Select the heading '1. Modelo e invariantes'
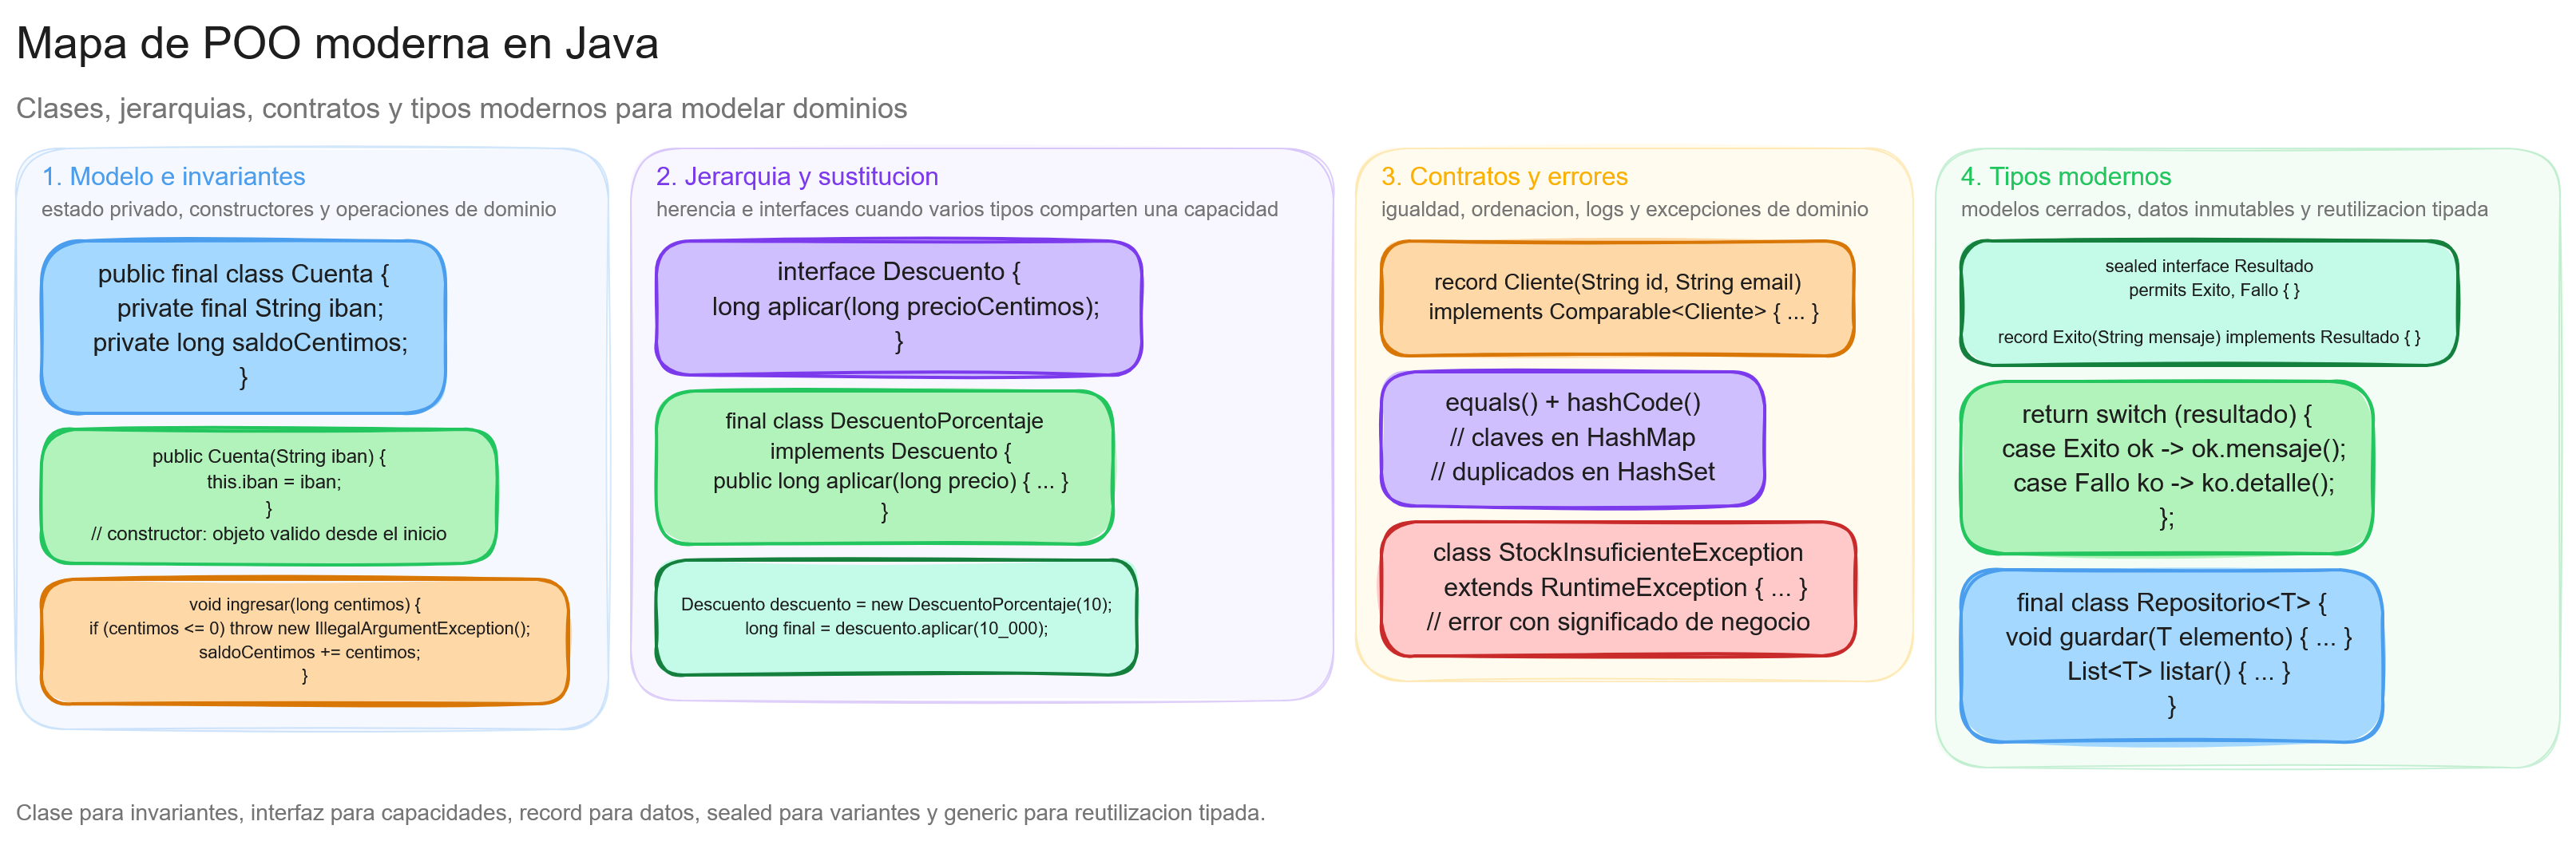 coord(173,177)
